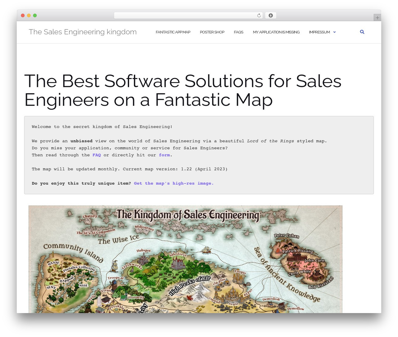The height and width of the screenshot is (337, 398).
Task: Click the Midjourney label on map
Action: (144, 228)
